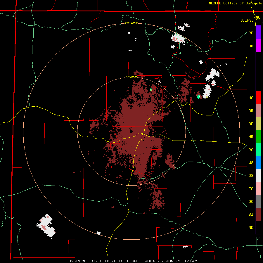Click the 'IC' legend label

point(251,188)
